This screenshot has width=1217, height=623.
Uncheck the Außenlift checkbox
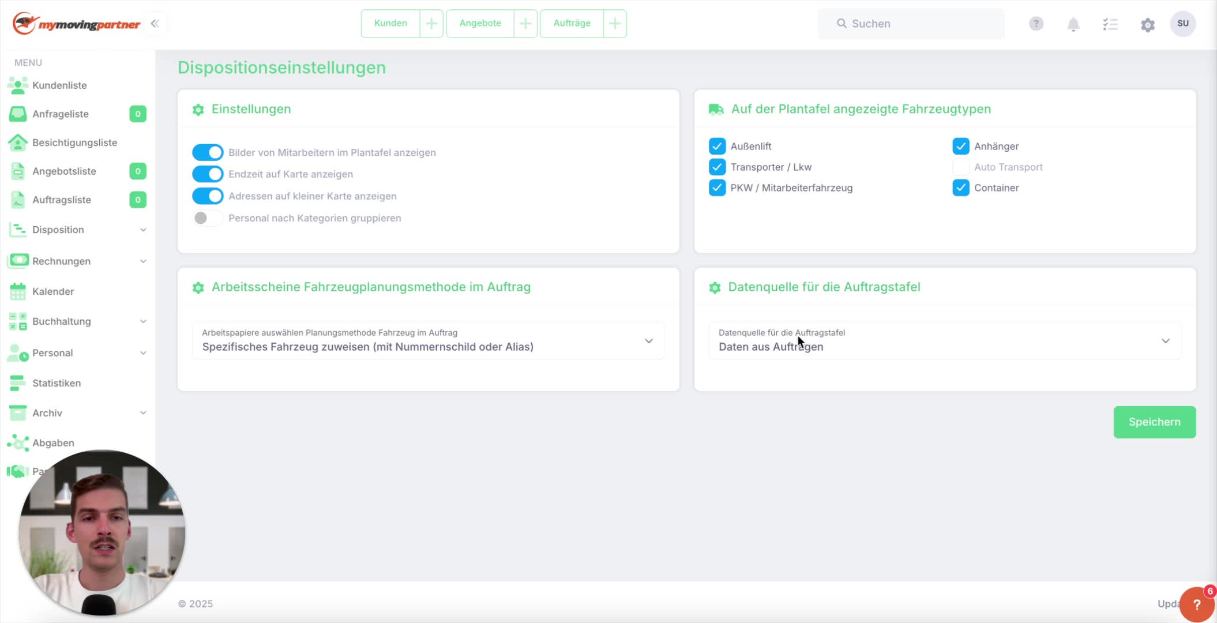tap(717, 147)
